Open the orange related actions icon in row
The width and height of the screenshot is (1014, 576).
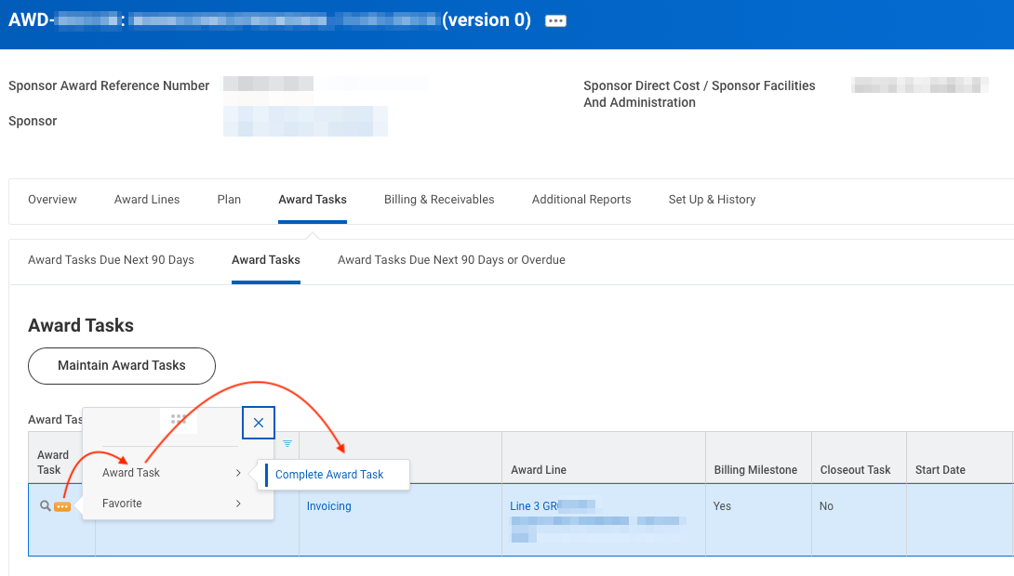coord(62,507)
